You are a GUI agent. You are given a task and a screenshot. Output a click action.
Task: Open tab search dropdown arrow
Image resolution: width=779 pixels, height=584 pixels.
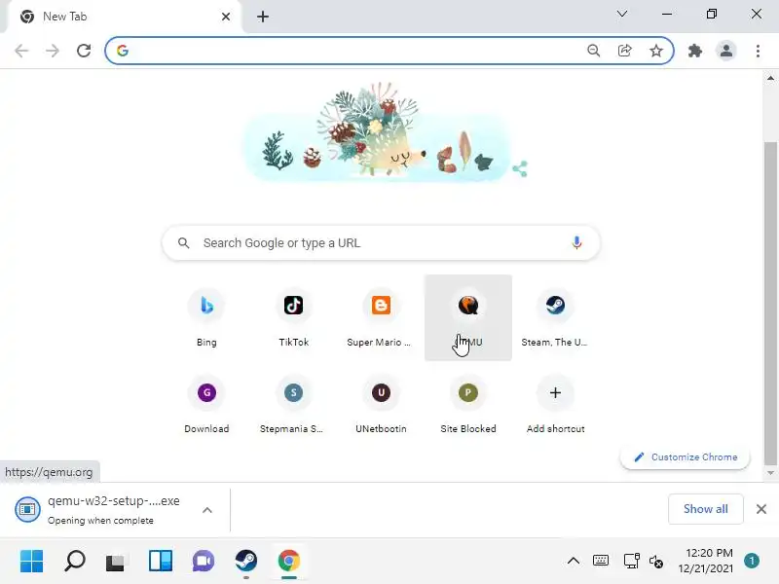pyautogui.click(x=622, y=14)
